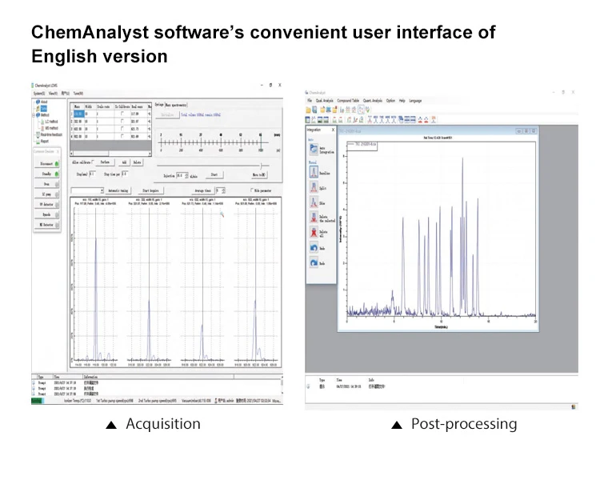Image resolution: width=600 pixels, height=500 pixels.
Task: Click the Step(amu) input field
Action: pyautogui.click(x=92, y=174)
